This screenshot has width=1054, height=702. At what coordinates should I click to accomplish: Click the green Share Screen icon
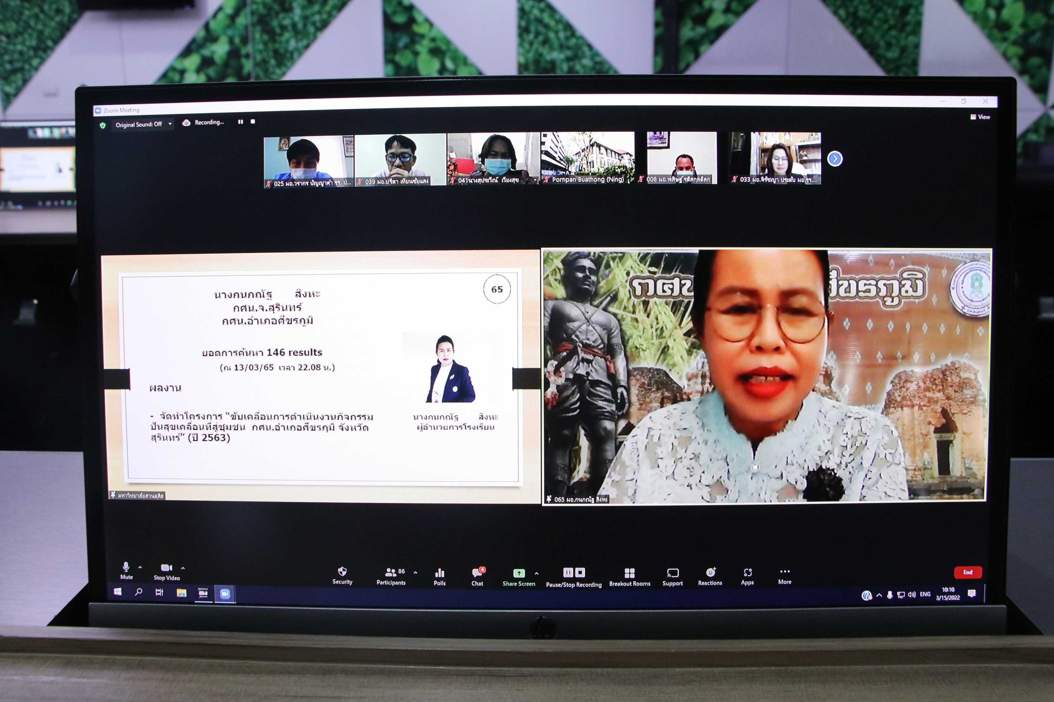[x=519, y=573]
